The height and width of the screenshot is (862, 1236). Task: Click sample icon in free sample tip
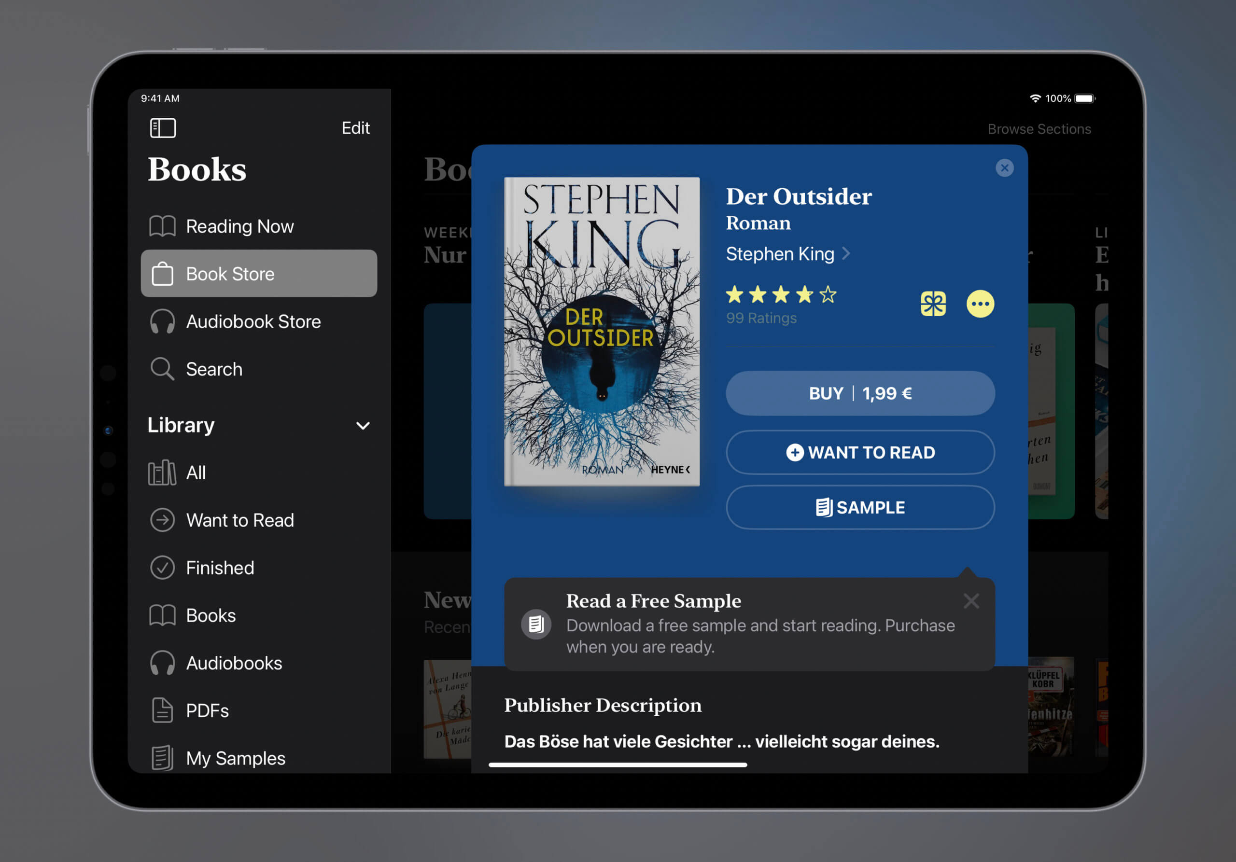[x=536, y=624]
